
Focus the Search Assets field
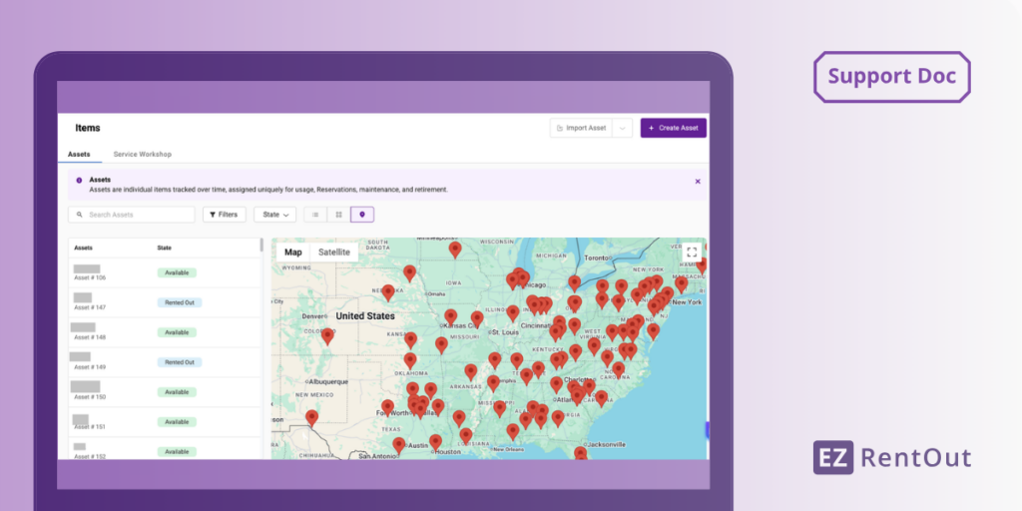pyautogui.click(x=133, y=215)
